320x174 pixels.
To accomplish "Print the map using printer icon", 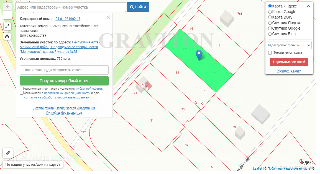I will (7, 37).
